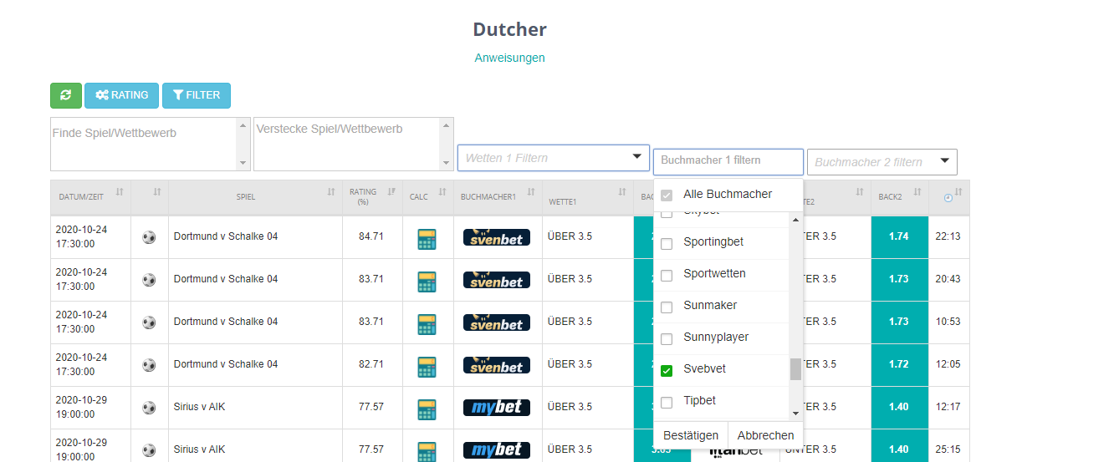Screen dimensions: 1114x462
Task: Check the Sportwetten checkbox
Action: coord(667,276)
